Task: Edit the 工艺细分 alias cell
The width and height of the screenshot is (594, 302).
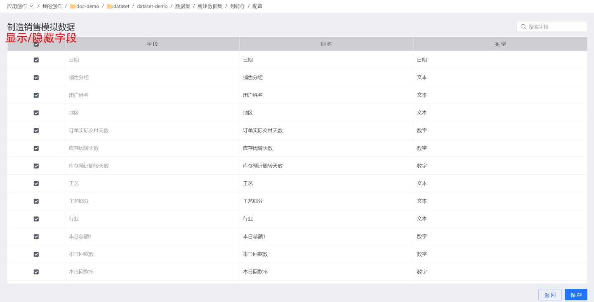Action: click(x=326, y=201)
